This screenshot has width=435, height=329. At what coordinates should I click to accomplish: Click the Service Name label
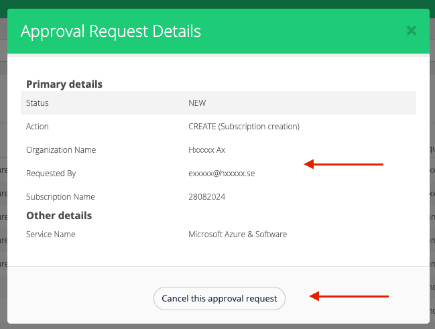[51, 235]
